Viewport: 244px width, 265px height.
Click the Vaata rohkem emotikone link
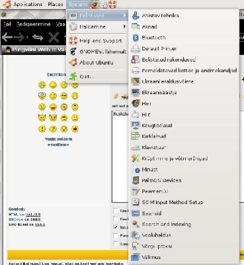pyautogui.click(x=58, y=142)
